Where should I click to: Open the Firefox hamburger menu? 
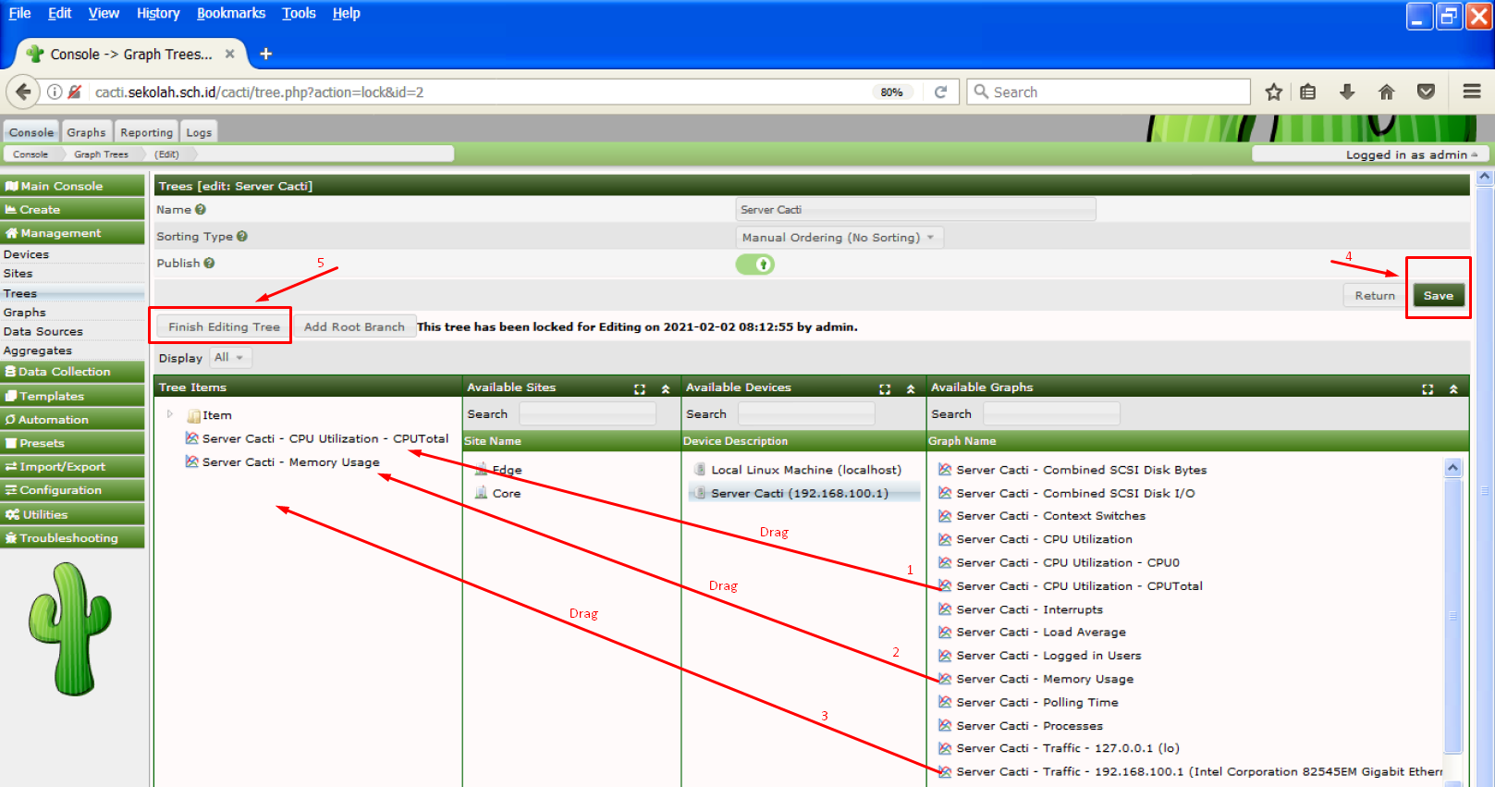point(1472,92)
